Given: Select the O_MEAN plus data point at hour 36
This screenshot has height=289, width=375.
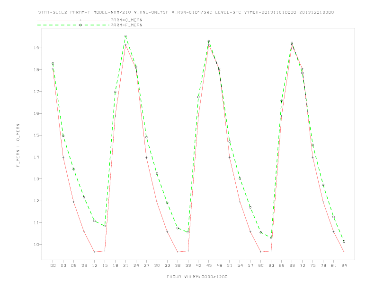Looking at the screenshot, I should click(178, 252).
